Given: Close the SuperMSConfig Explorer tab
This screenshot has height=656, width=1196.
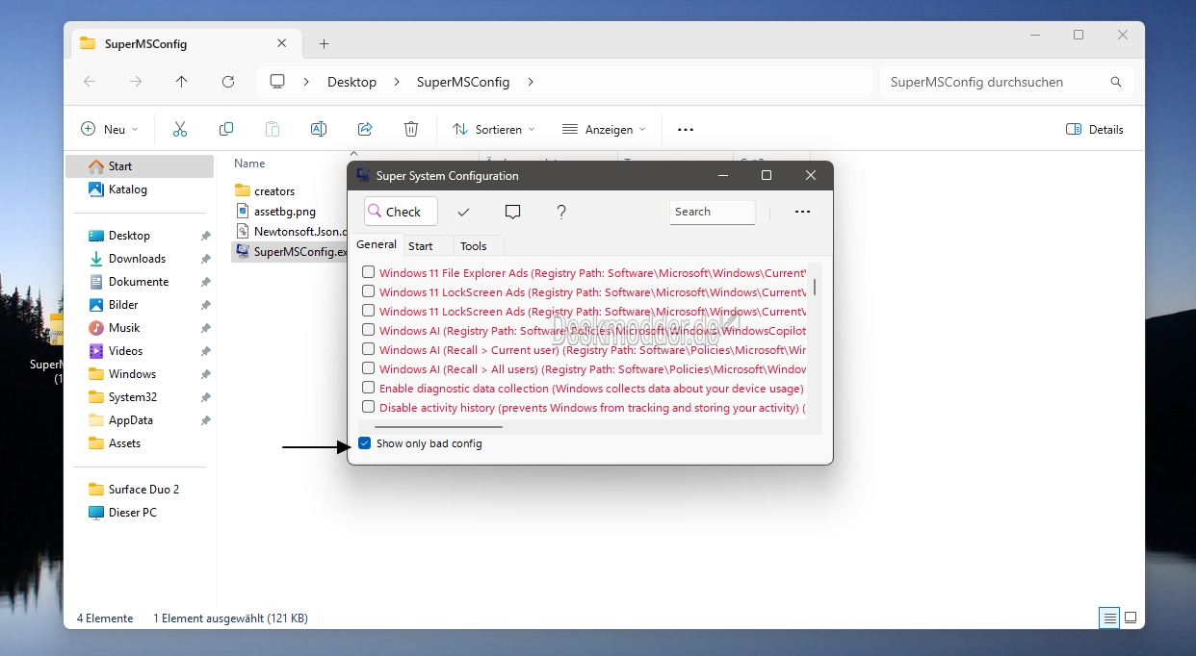Looking at the screenshot, I should [x=282, y=43].
